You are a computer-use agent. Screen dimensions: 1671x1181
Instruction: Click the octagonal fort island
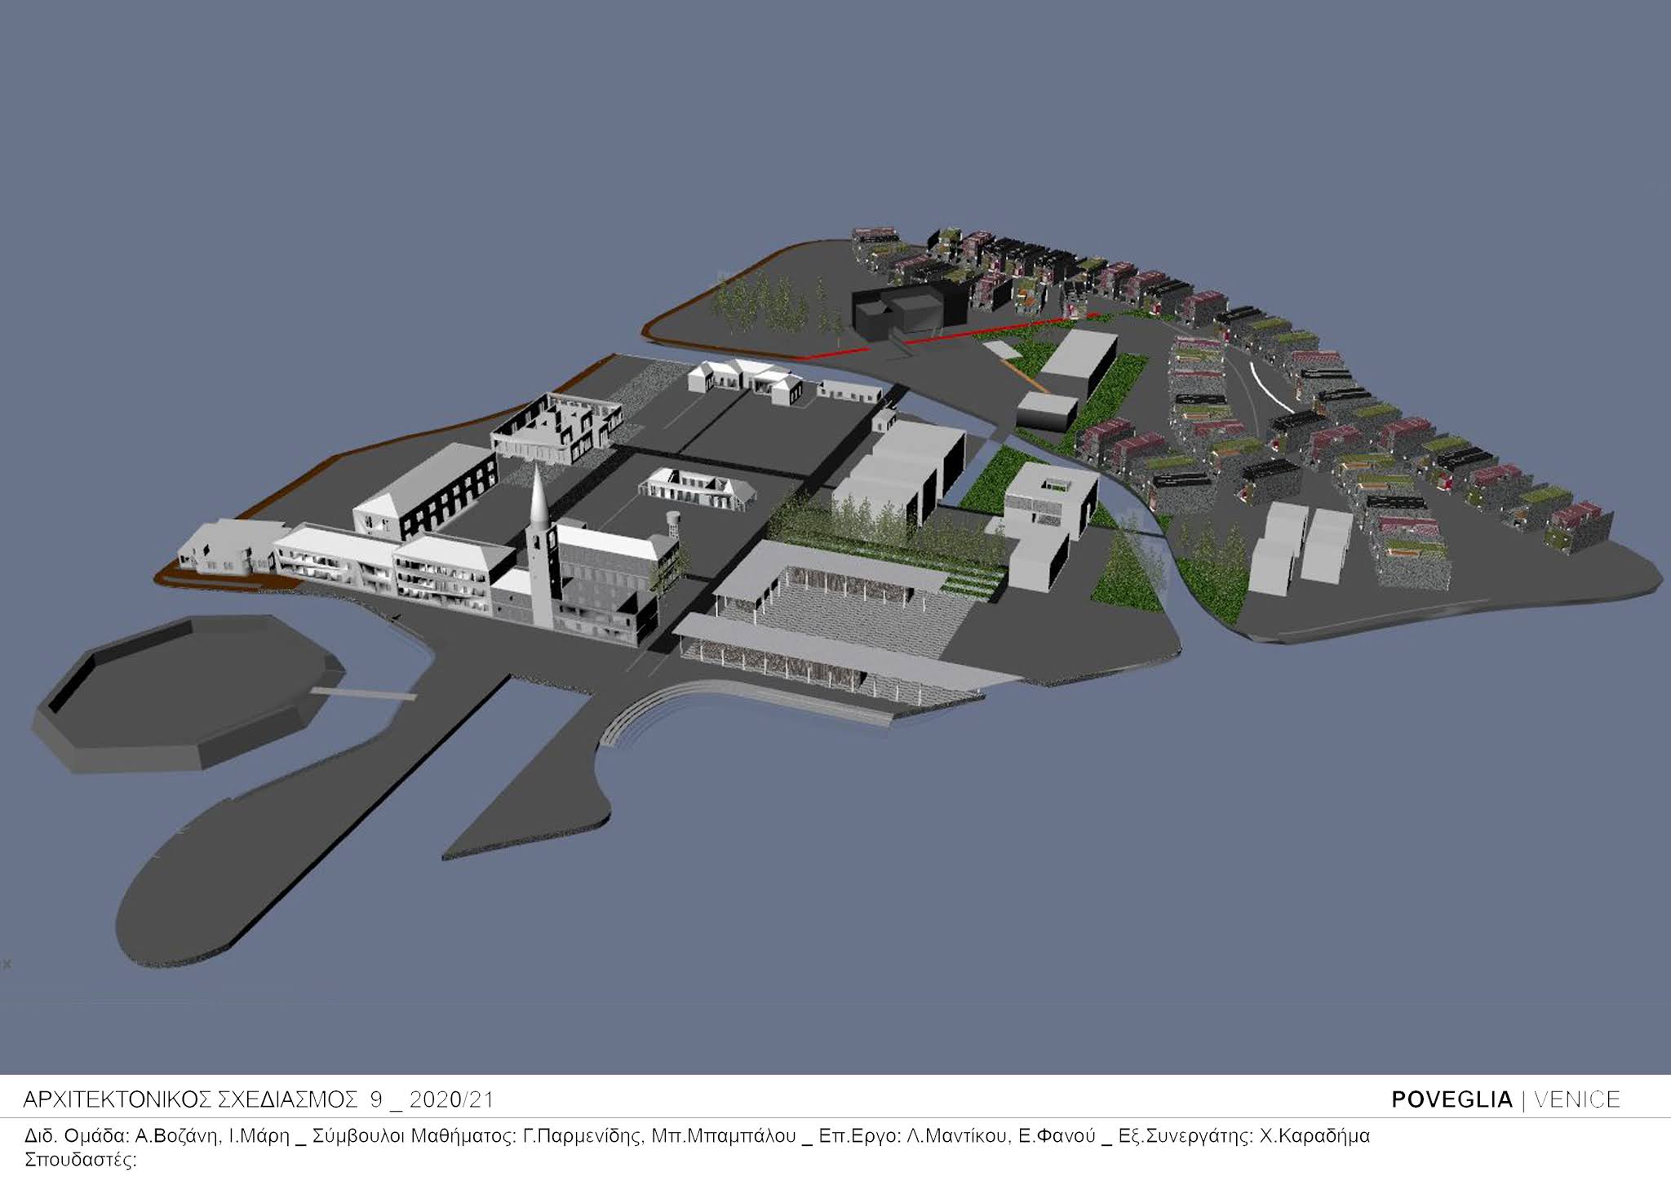(x=189, y=695)
